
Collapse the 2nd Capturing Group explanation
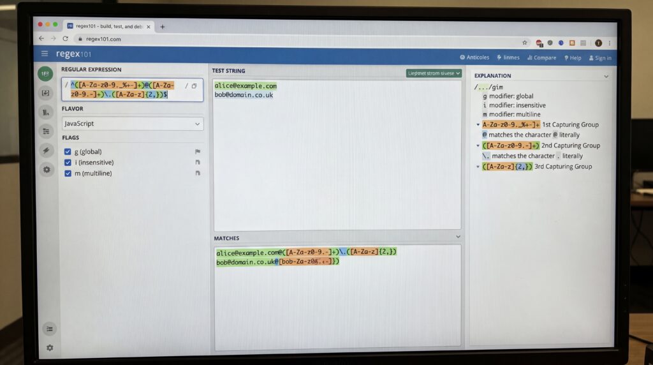coord(478,146)
